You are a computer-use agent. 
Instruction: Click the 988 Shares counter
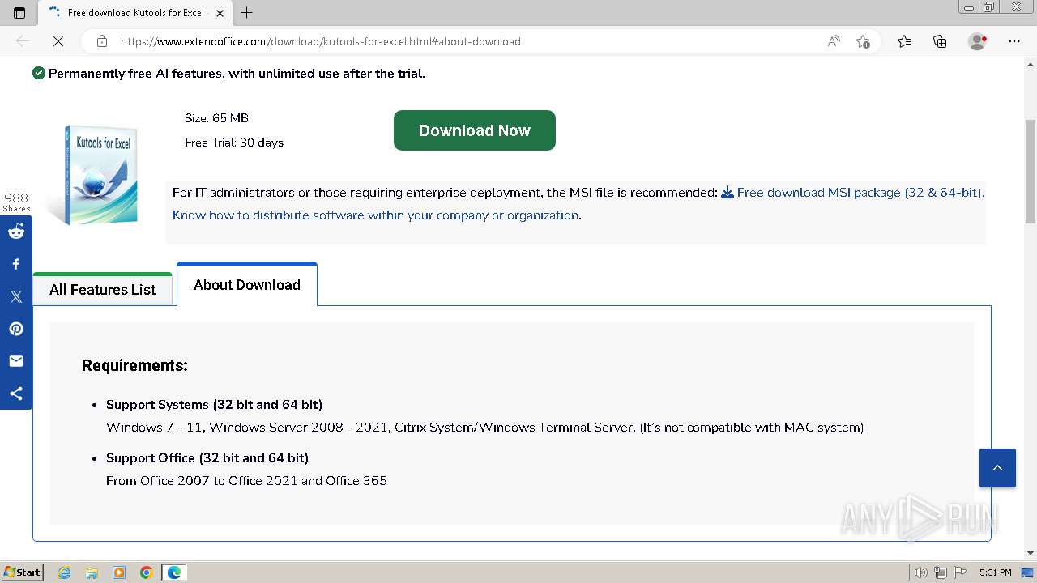pos(16,202)
